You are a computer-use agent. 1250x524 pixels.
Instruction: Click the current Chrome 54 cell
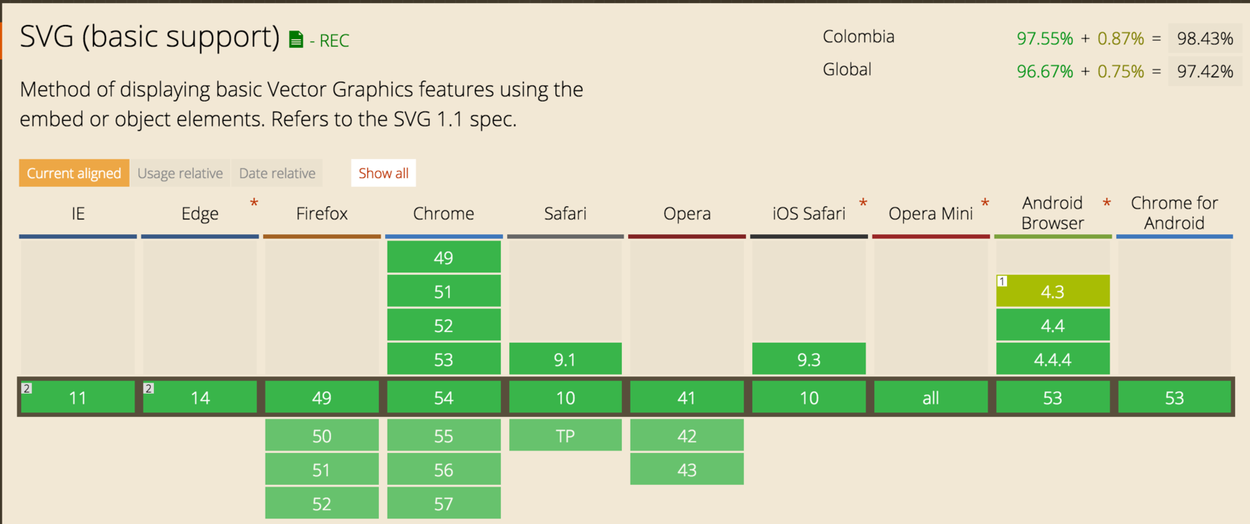pos(444,397)
